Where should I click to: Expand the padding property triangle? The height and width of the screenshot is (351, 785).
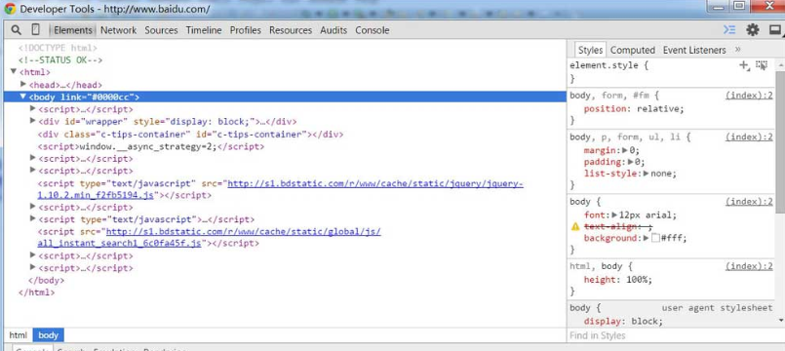630,162
